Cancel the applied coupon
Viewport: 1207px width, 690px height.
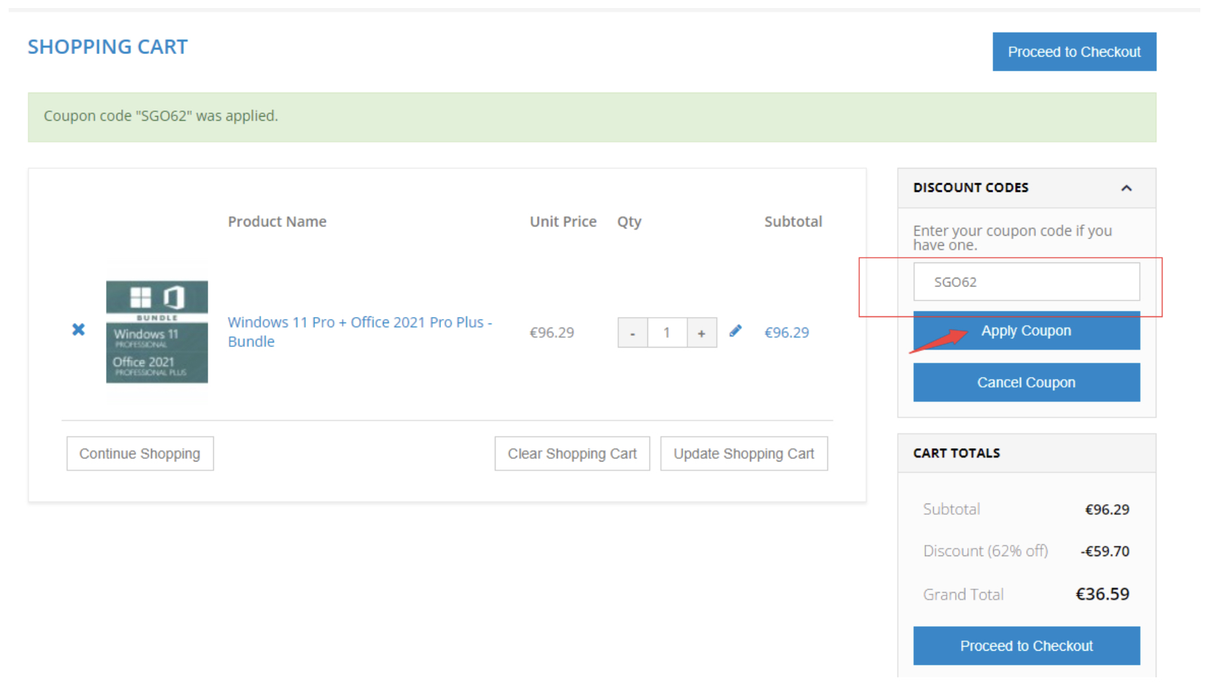coord(1026,382)
